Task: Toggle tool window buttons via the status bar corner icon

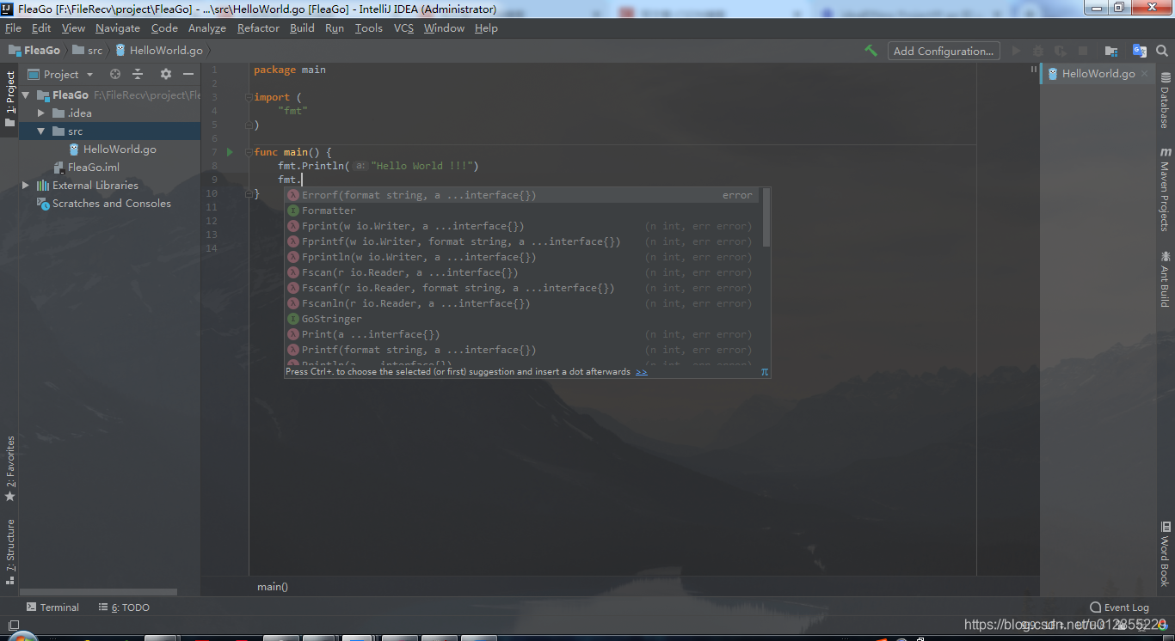Action: pyautogui.click(x=13, y=626)
